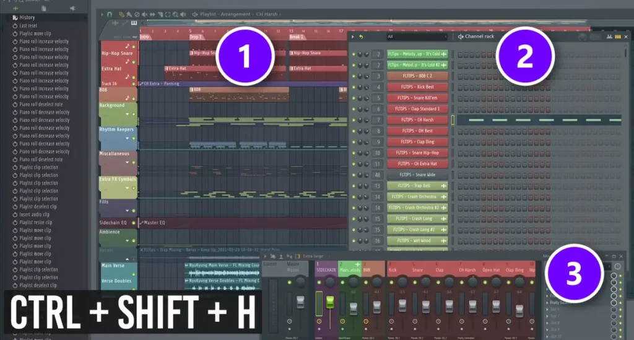Click the CH Harsh pattern breadcrumb
The width and height of the screenshot is (634, 340).
click(266, 14)
